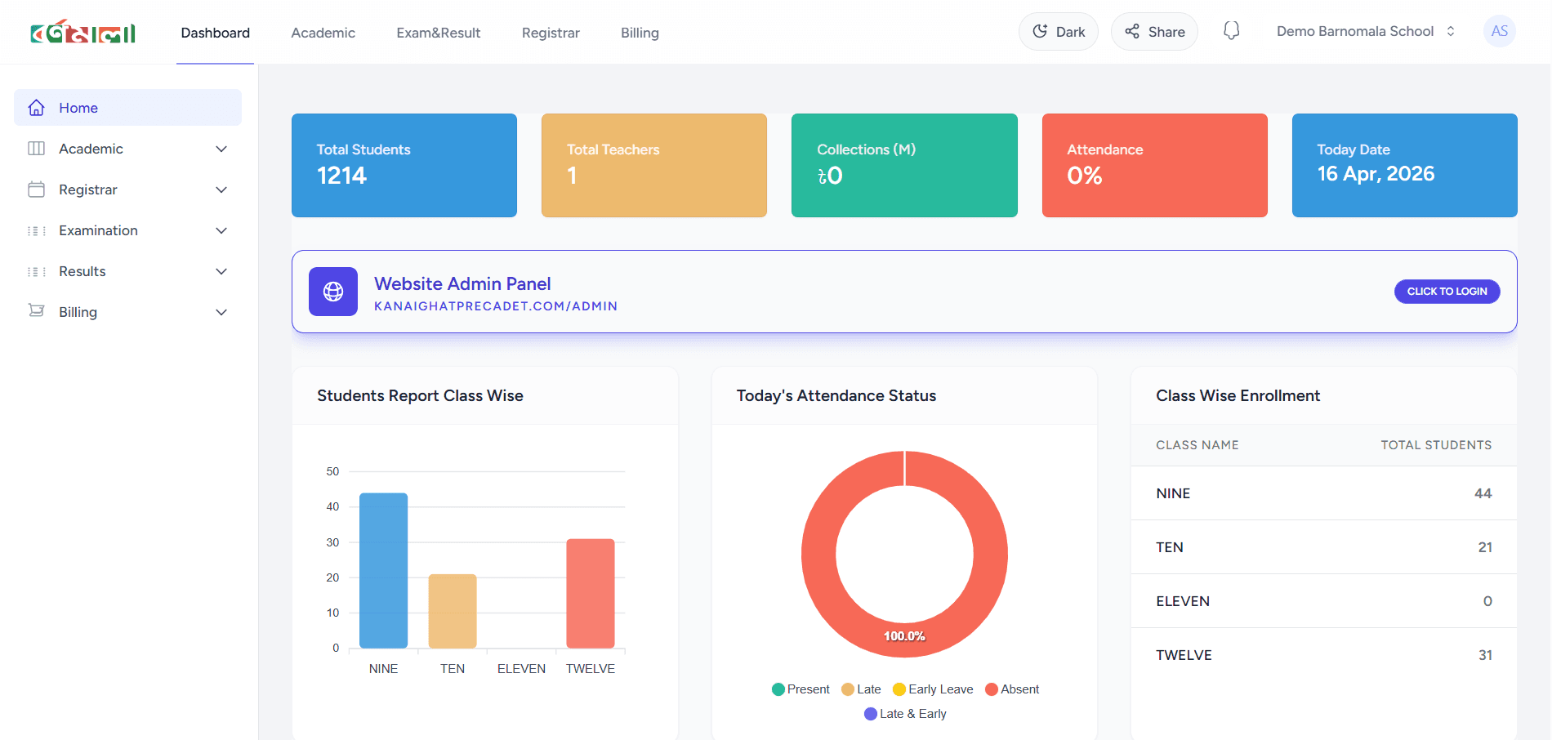Open the KANAIGHATPRECADET.COM/ADMIN link
Image resolution: width=1552 pixels, height=740 pixels.
[496, 305]
